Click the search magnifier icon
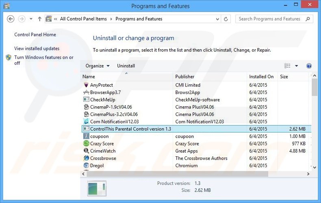 pos(308,19)
